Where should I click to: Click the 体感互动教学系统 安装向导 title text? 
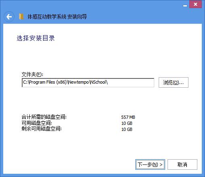(x=57, y=17)
